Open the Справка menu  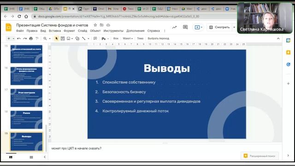pyautogui.click(x=153, y=31)
